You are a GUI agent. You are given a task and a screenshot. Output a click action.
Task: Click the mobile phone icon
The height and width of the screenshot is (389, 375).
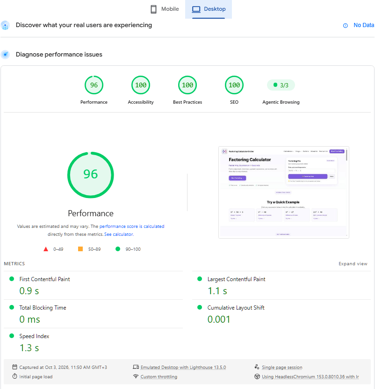pyautogui.click(x=153, y=9)
